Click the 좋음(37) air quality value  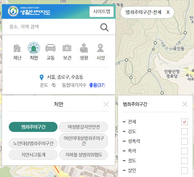point(97,85)
